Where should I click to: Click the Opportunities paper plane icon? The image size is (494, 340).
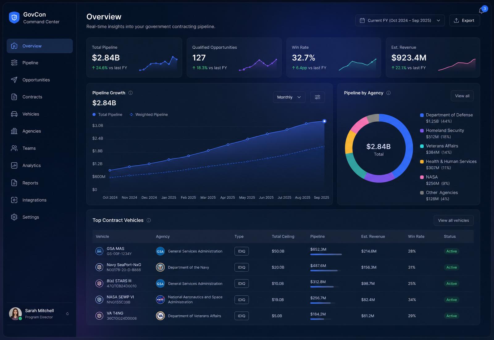14,80
